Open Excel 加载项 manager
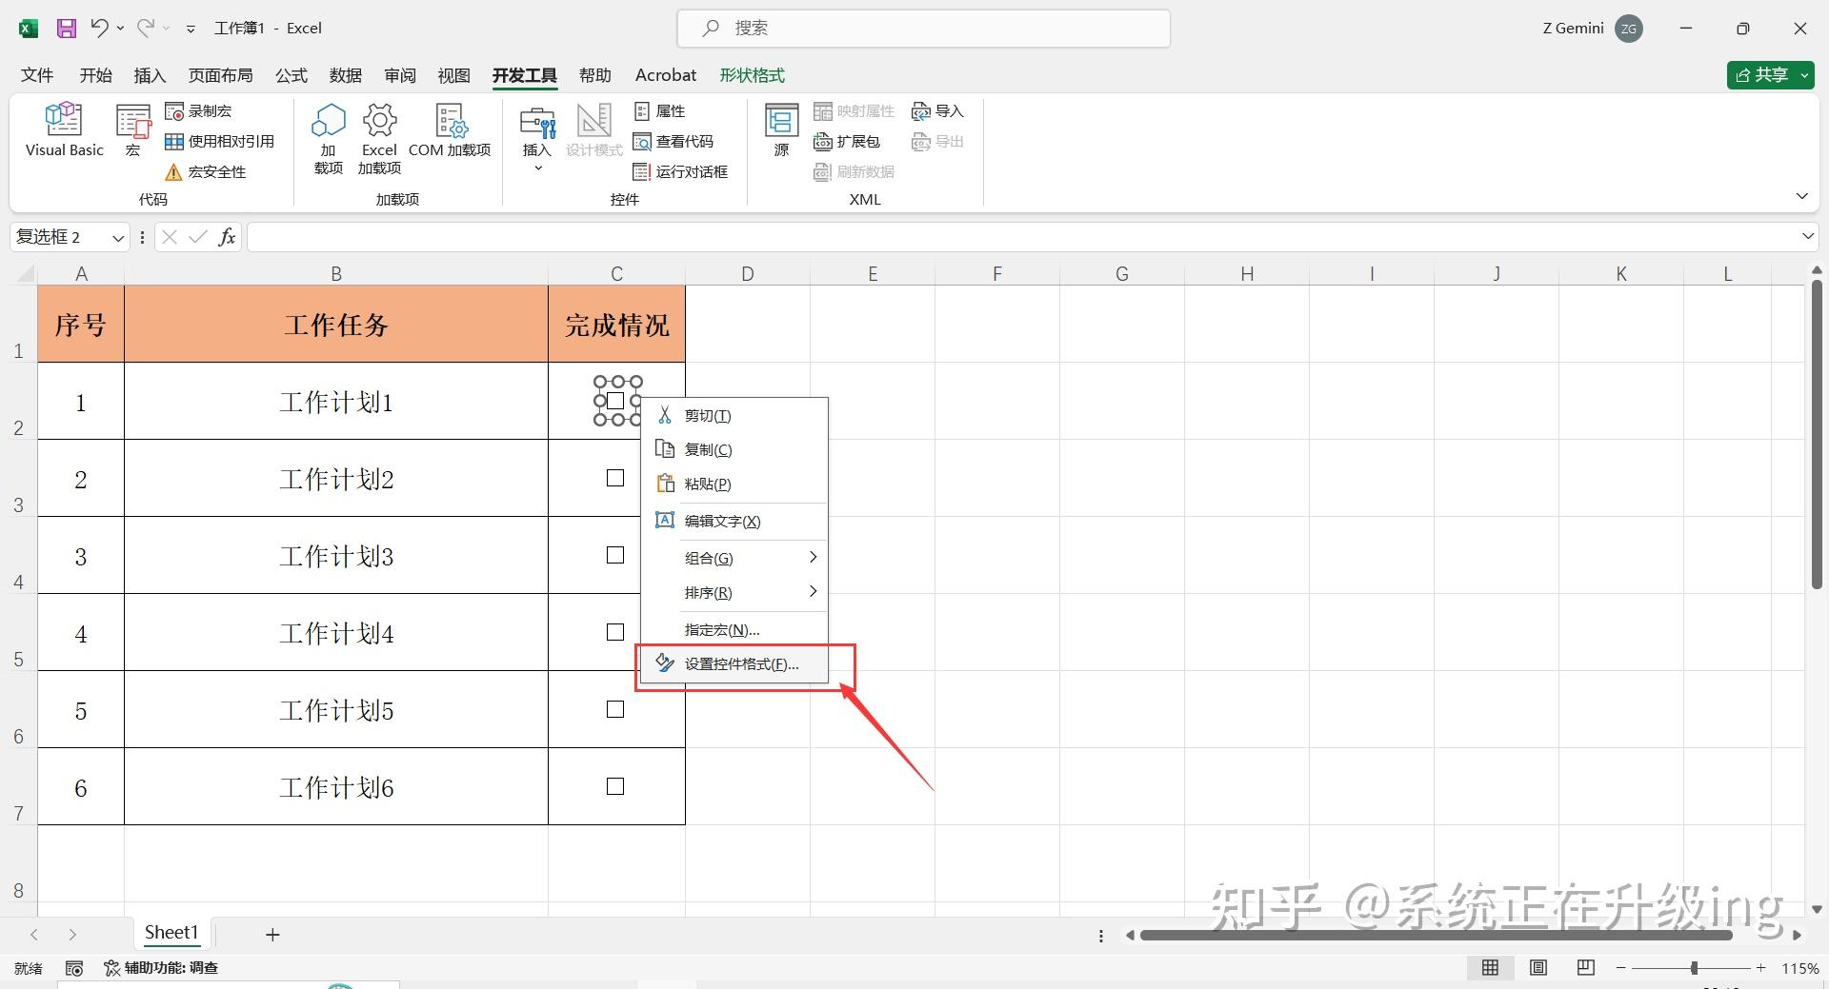This screenshot has height=989, width=1829. pyautogui.click(x=379, y=139)
